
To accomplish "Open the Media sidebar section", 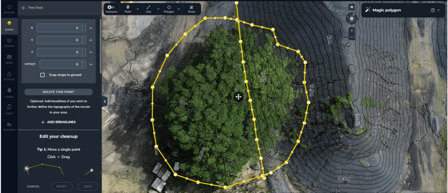I will click(x=9, y=59).
